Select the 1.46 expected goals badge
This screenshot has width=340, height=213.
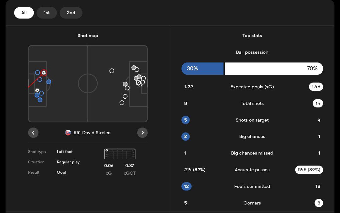(316, 87)
